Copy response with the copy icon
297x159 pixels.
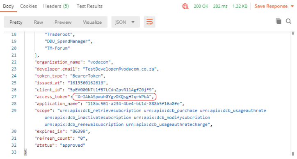click(x=278, y=21)
